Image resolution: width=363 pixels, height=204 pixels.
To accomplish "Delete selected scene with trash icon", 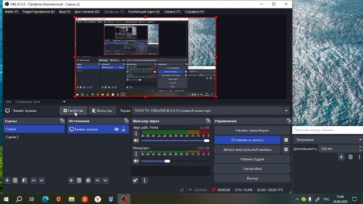I will click(15, 180).
